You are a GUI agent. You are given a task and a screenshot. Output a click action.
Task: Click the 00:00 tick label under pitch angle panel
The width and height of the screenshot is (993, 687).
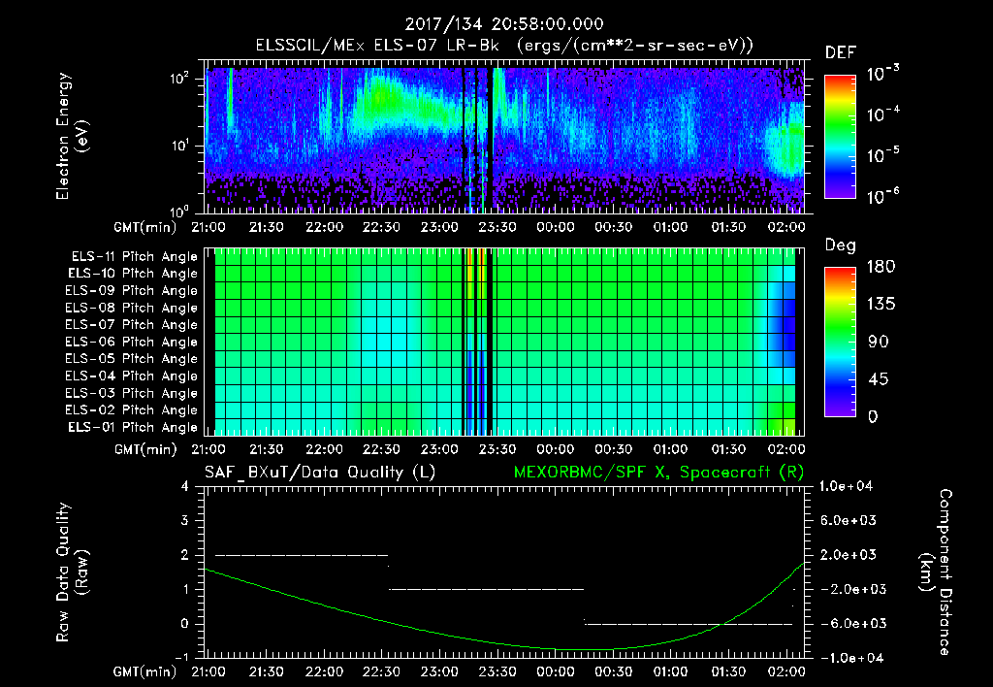(556, 449)
